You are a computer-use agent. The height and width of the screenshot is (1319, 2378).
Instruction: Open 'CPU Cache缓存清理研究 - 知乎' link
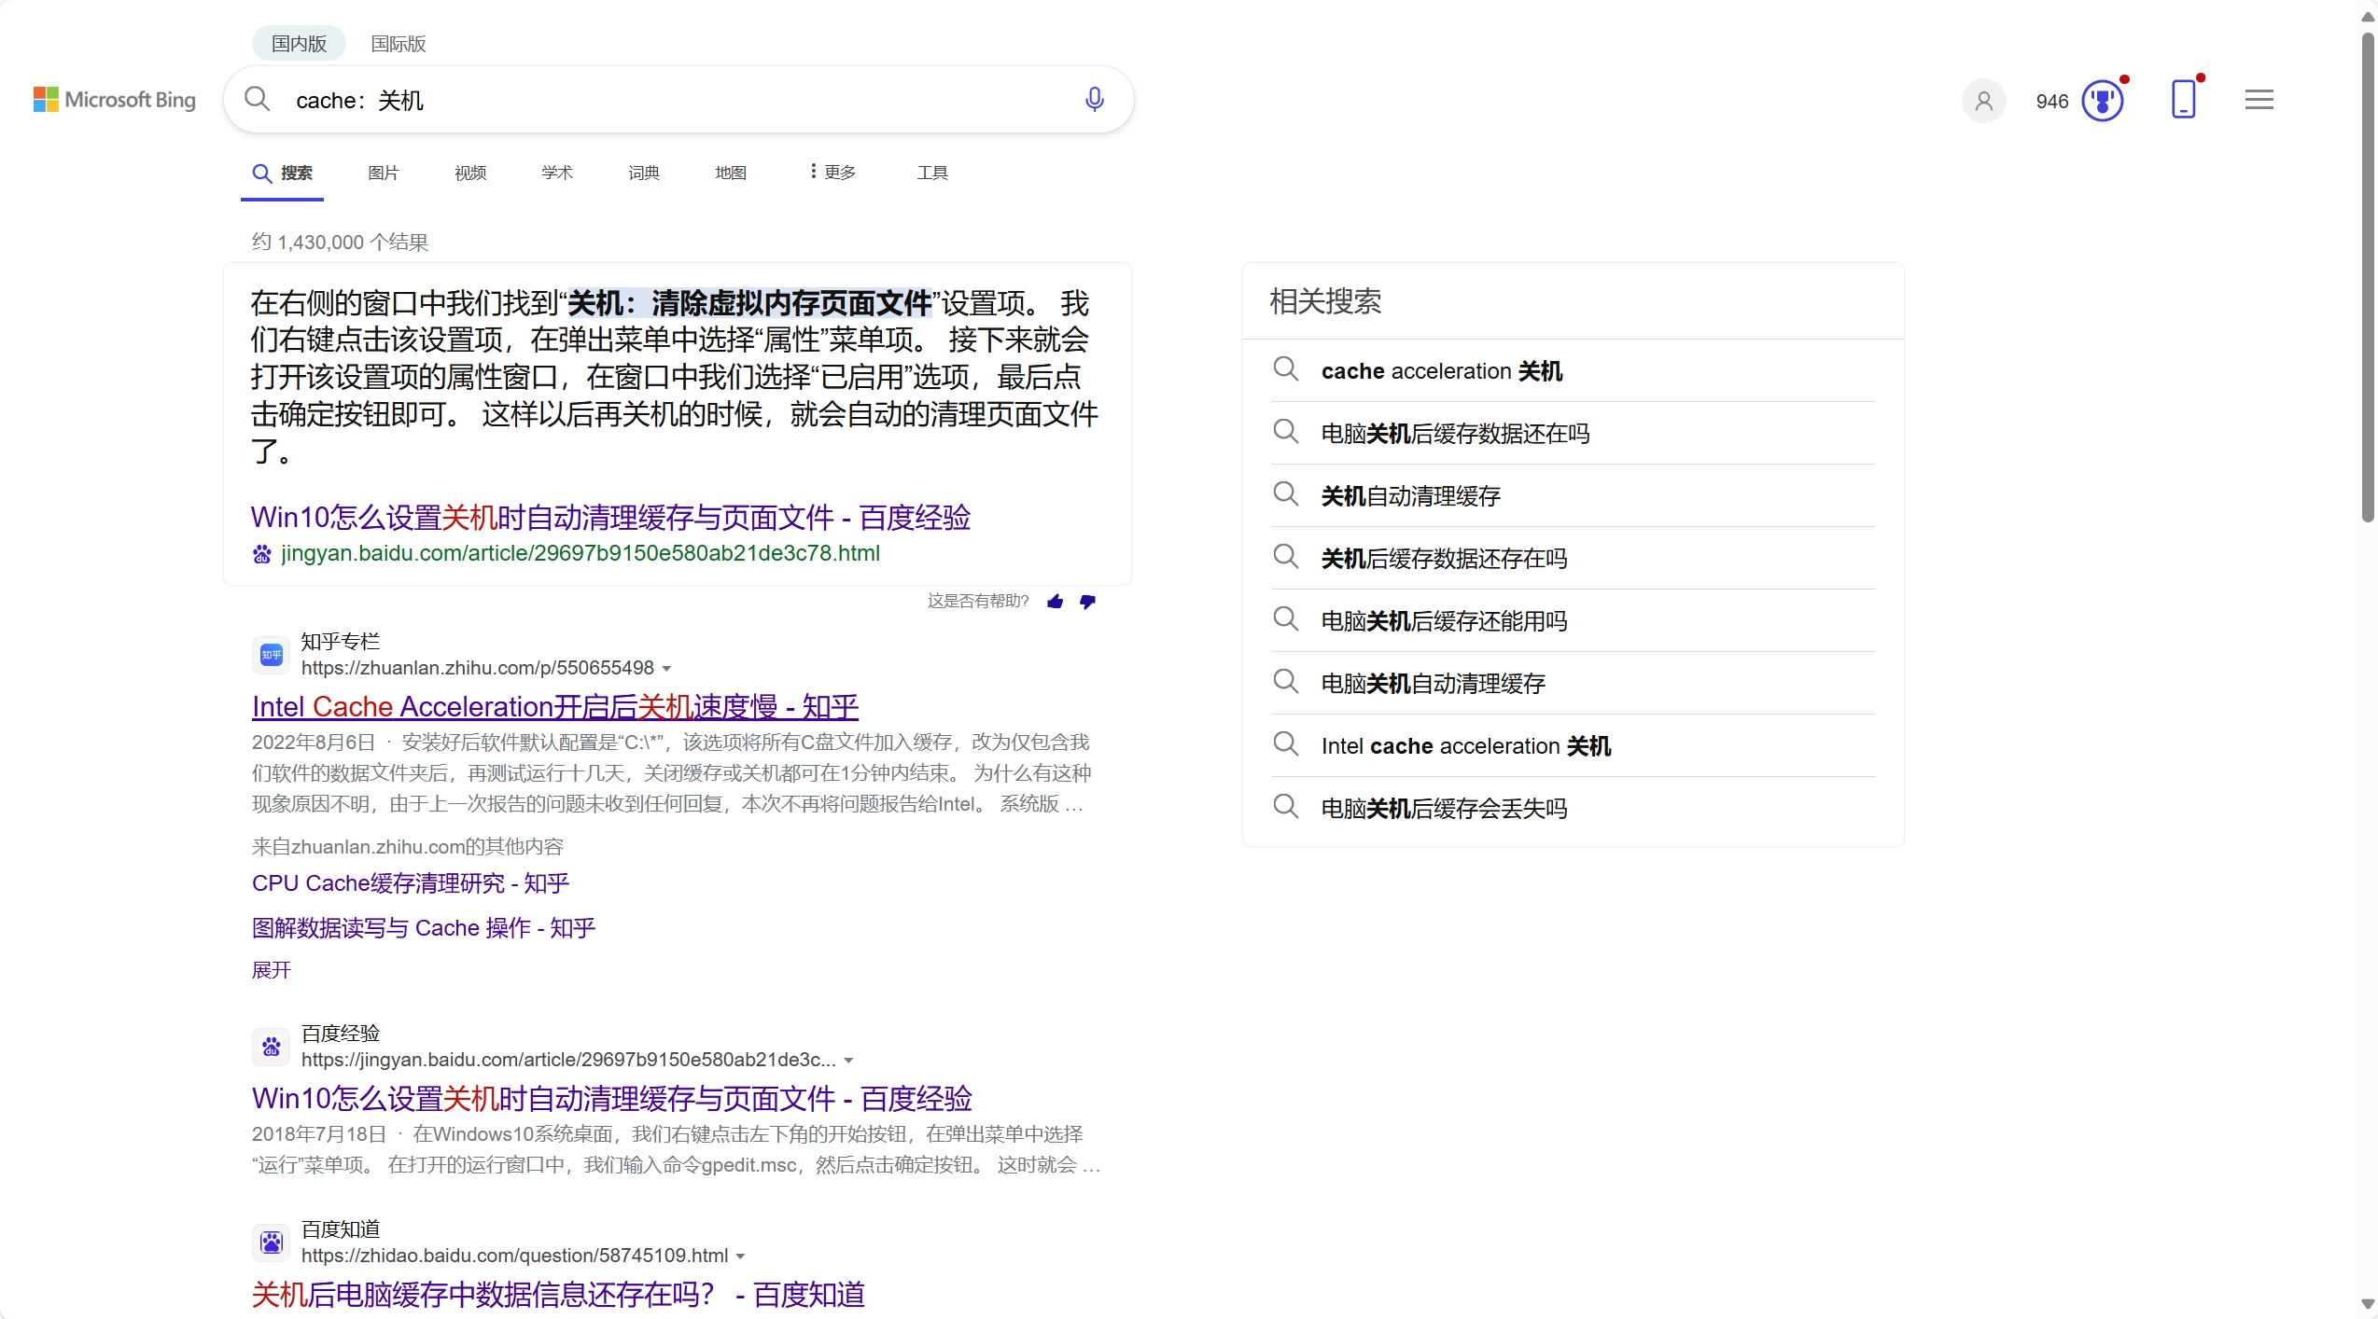(411, 883)
